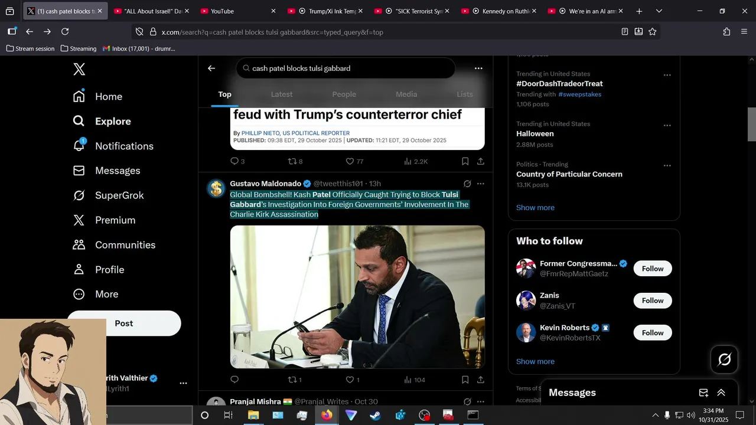756x425 pixels.
Task: Open more options for Country of Particular Concern
Action: click(x=667, y=165)
